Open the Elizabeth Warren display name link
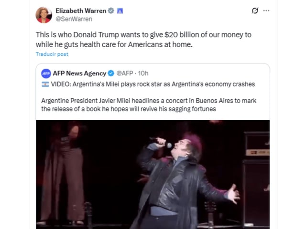The image size is (306, 229). coord(81,10)
